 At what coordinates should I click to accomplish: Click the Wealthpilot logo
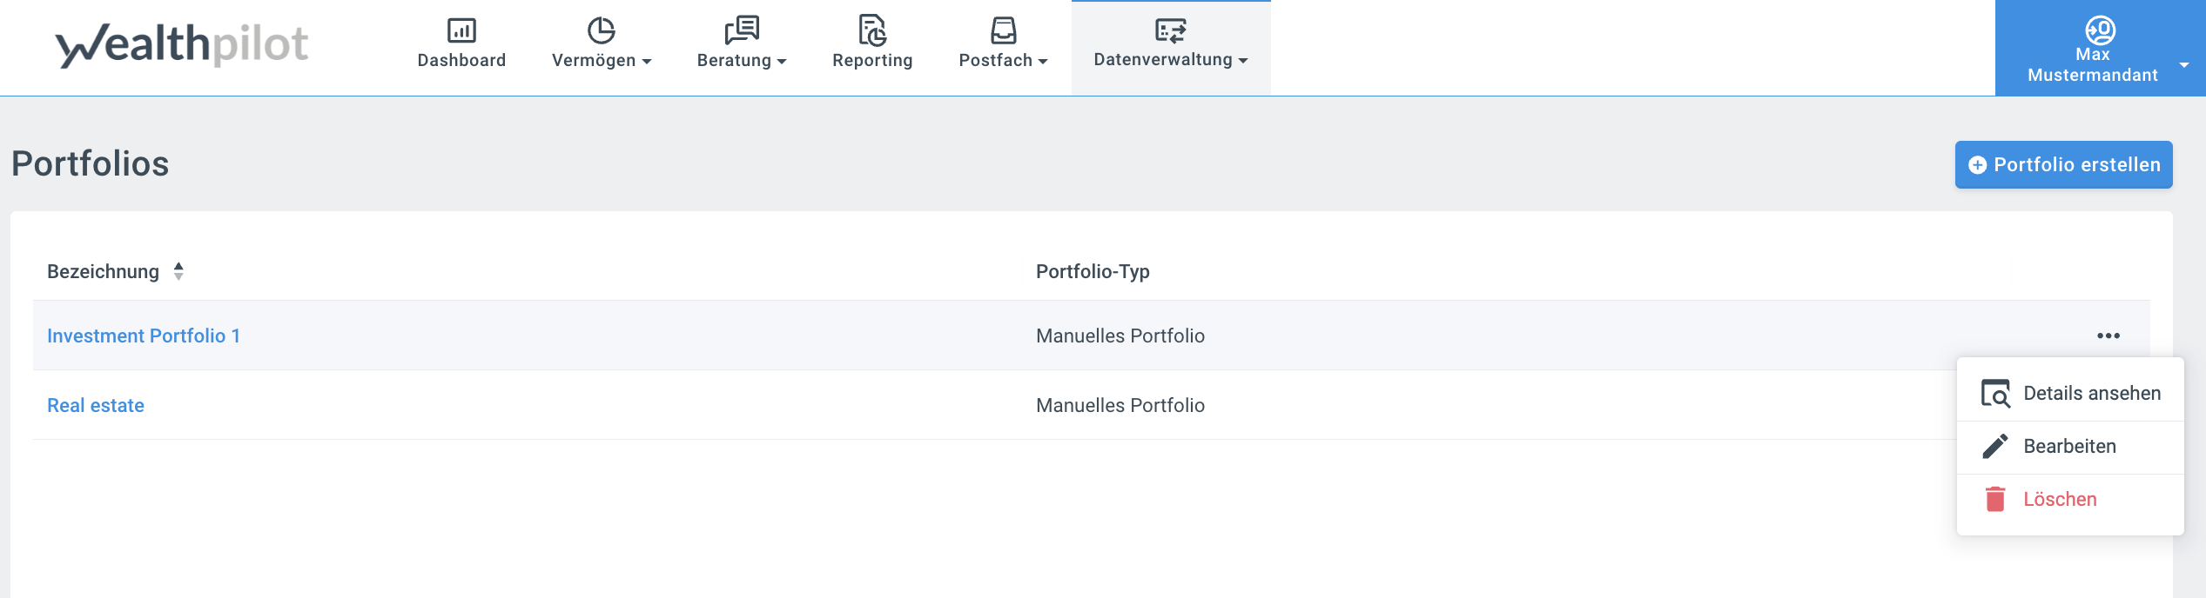[182, 45]
